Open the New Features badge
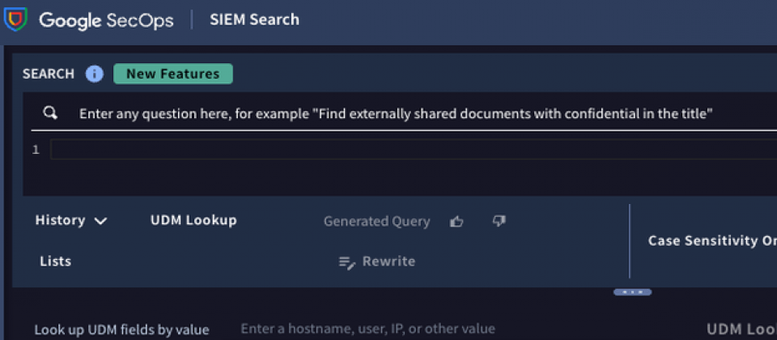 tap(173, 74)
